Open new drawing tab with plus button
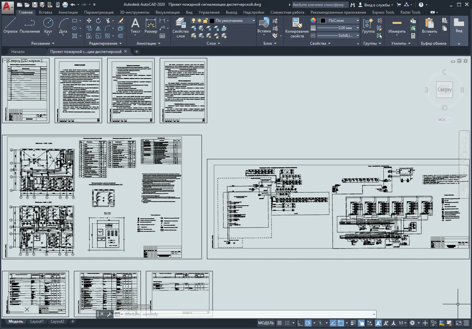 tap(137, 52)
